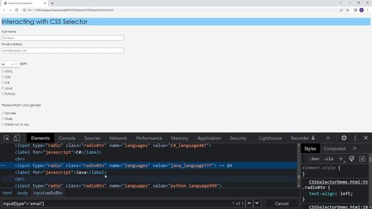
Task: Toggle the computed styles sidebar icon
Action: [362, 158]
